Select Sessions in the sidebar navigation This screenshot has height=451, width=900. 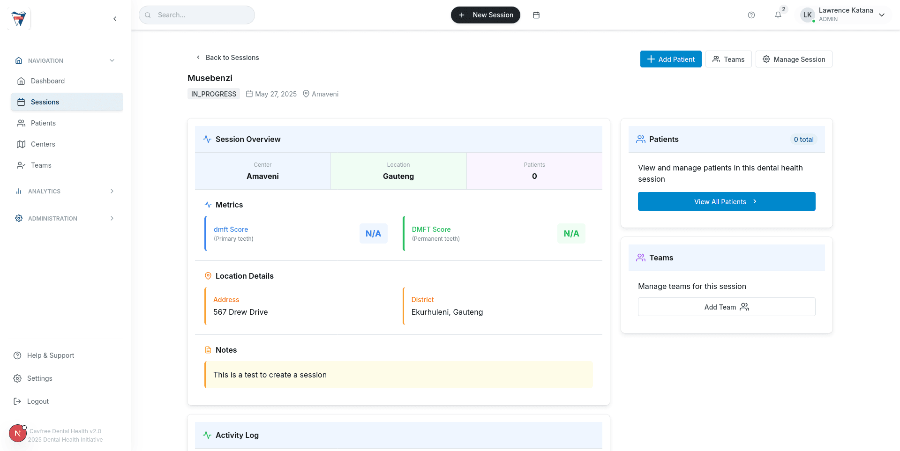45,102
